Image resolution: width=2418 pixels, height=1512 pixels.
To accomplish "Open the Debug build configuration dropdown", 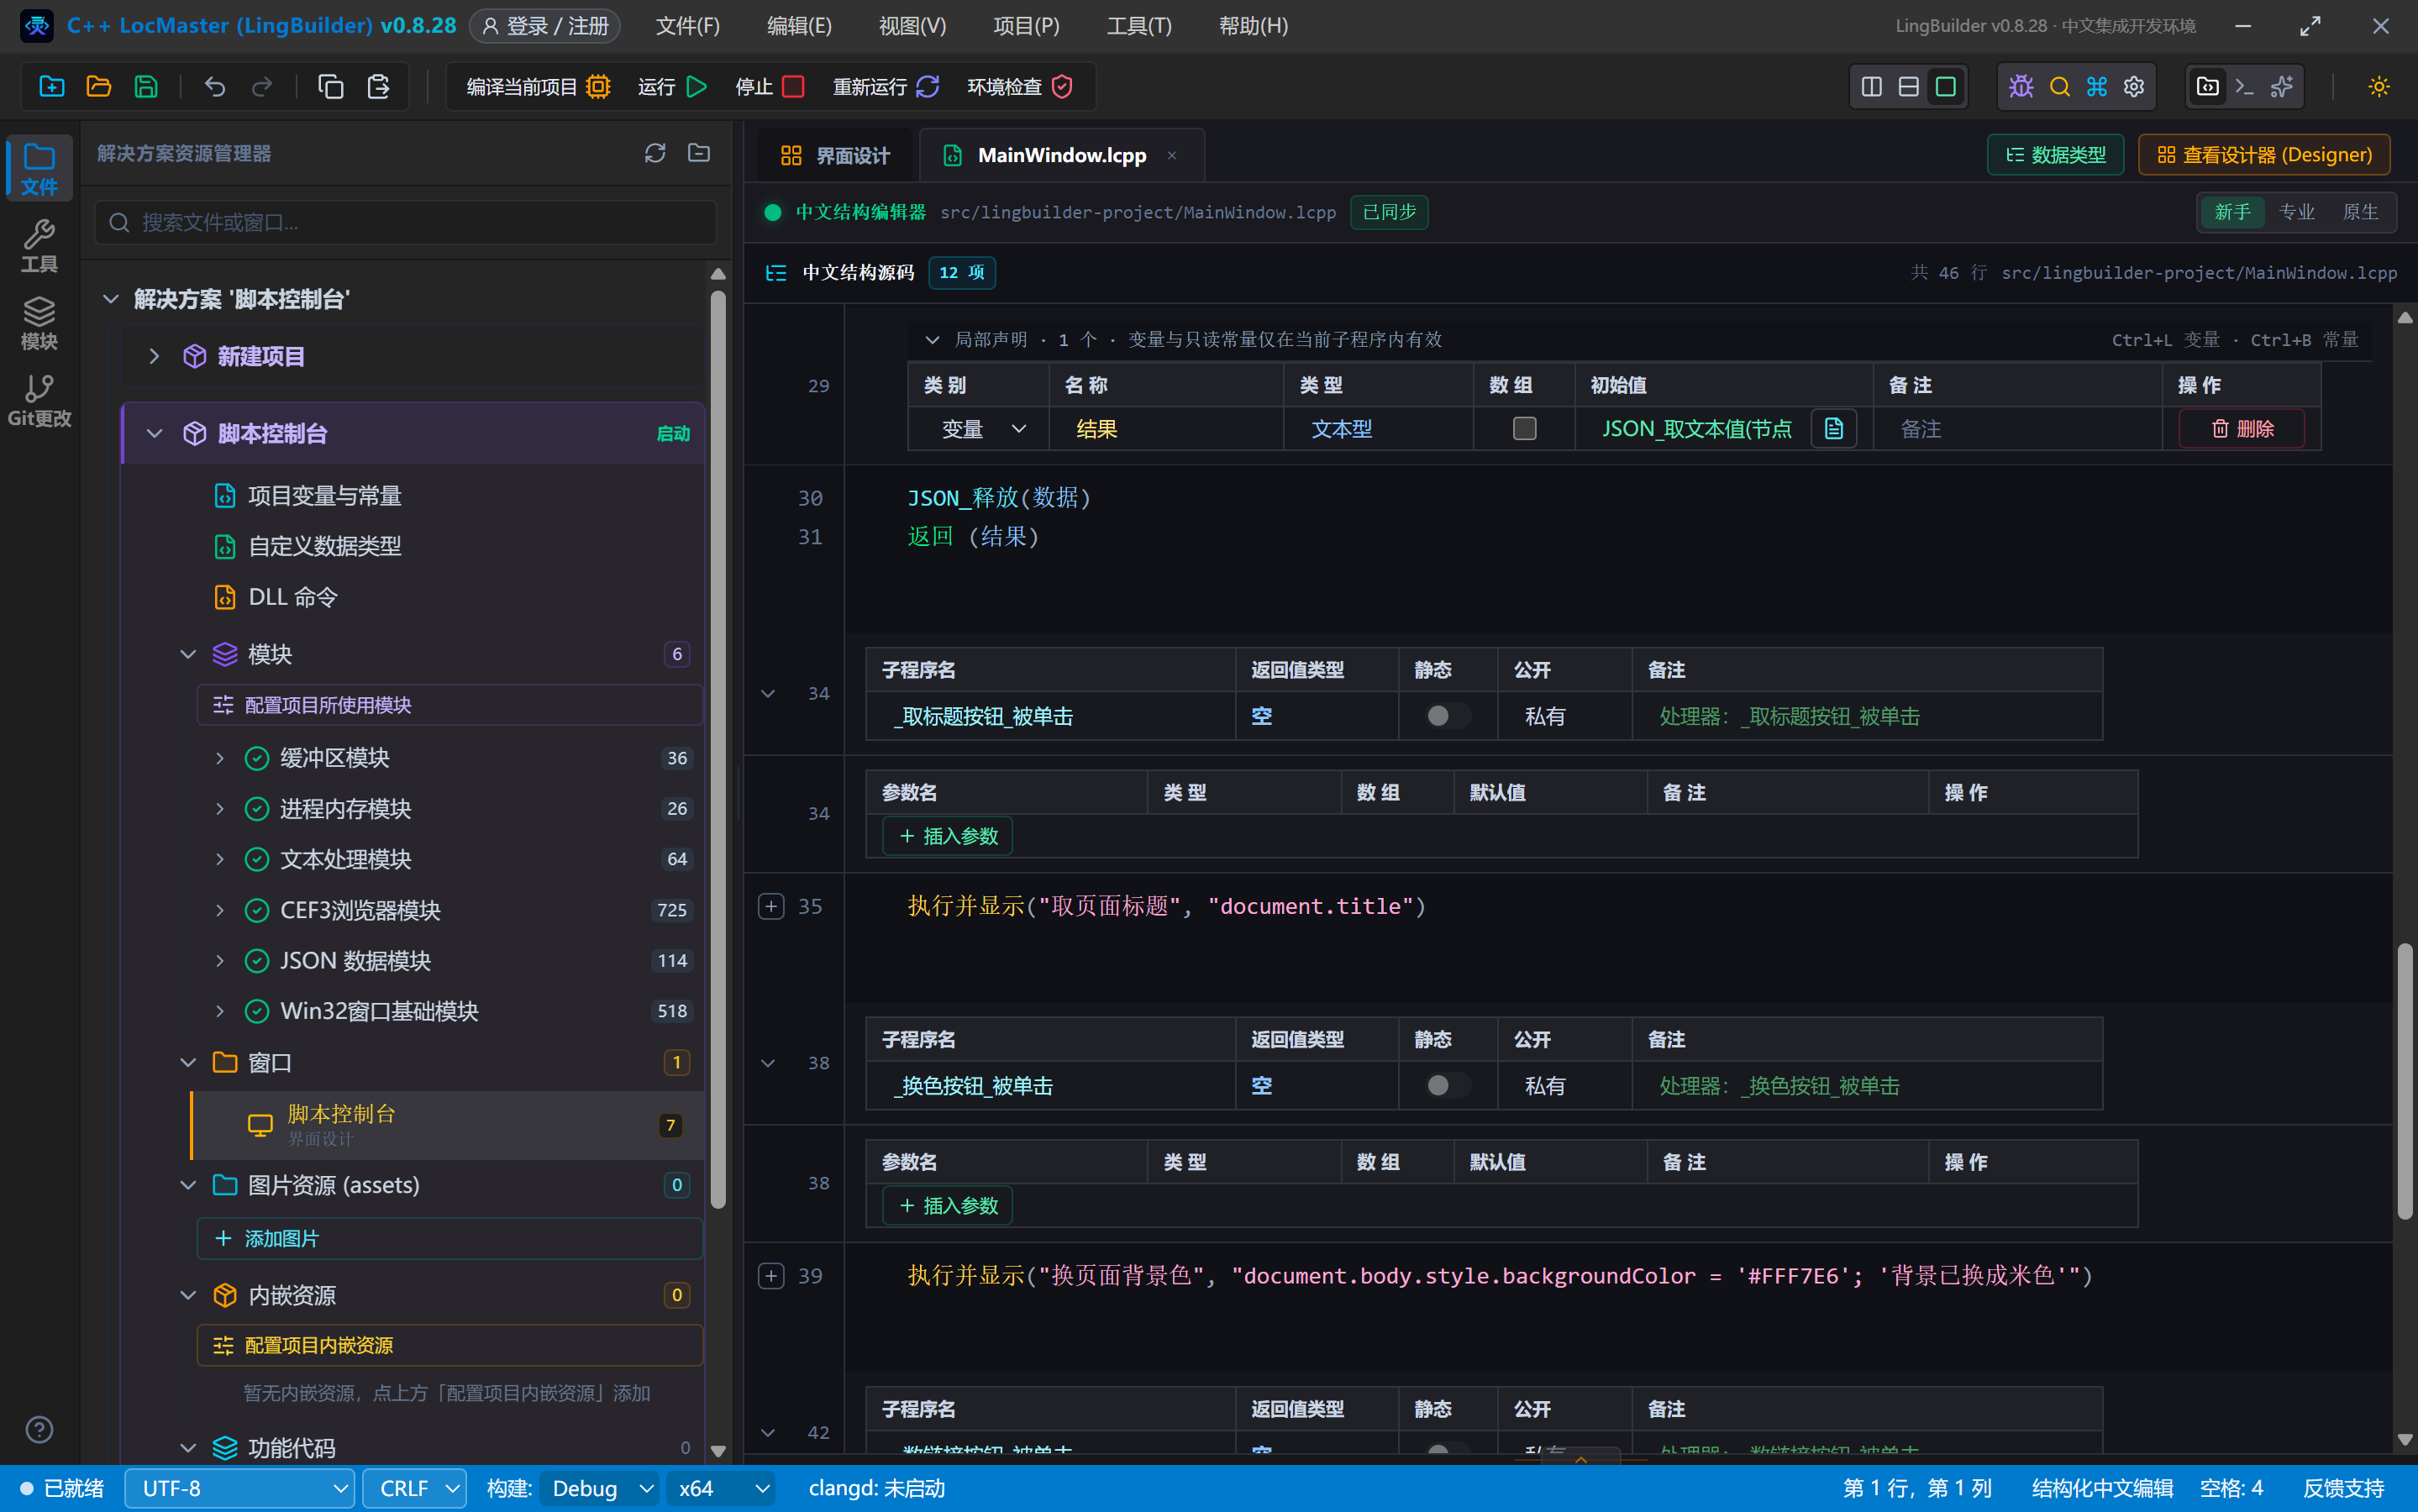I will click(600, 1489).
